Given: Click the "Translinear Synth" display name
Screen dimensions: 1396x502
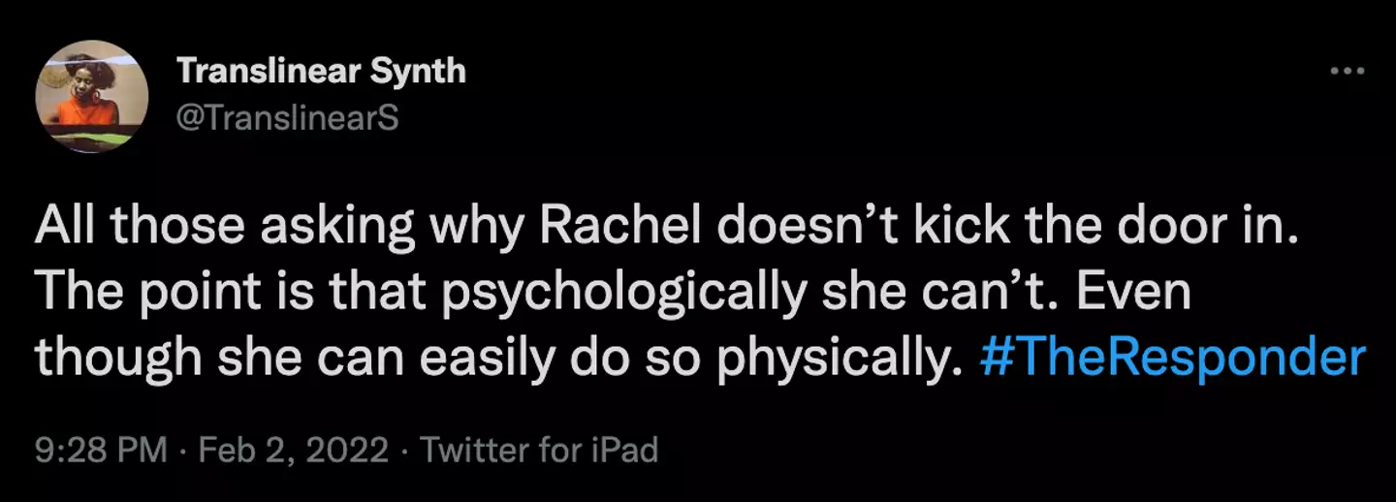Looking at the screenshot, I should coord(321,71).
